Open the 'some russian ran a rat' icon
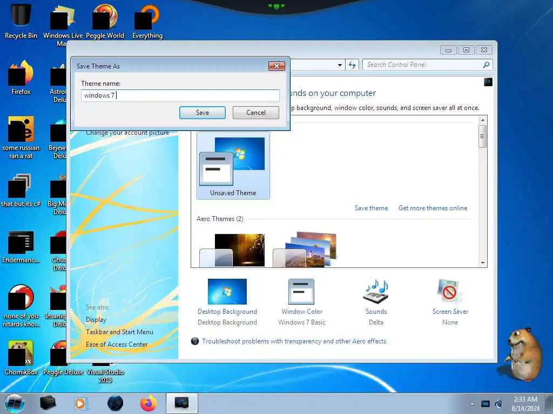 pos(21,137)
